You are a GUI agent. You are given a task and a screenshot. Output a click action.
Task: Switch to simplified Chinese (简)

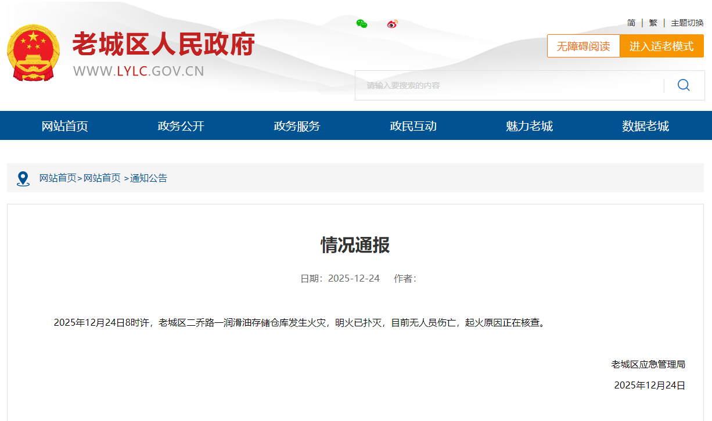click(631, 23)
